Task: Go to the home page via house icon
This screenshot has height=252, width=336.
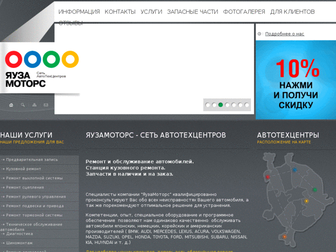Action: (11, 105)
